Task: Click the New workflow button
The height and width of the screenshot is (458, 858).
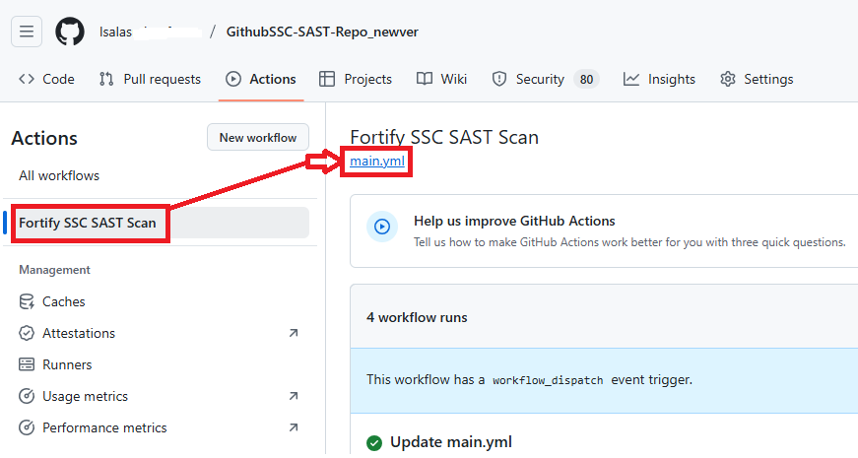Action: click(258, 137)
